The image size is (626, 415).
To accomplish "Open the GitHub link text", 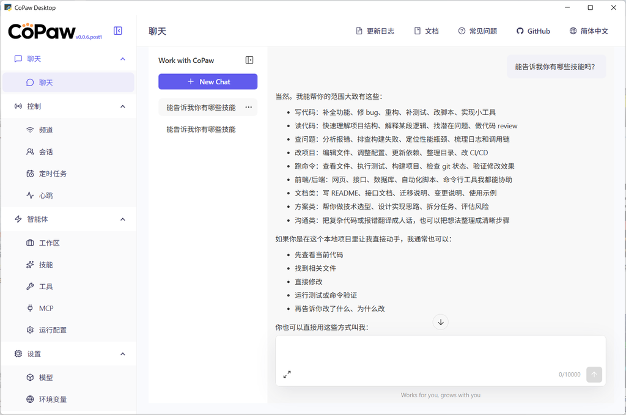I will (539, 31).
